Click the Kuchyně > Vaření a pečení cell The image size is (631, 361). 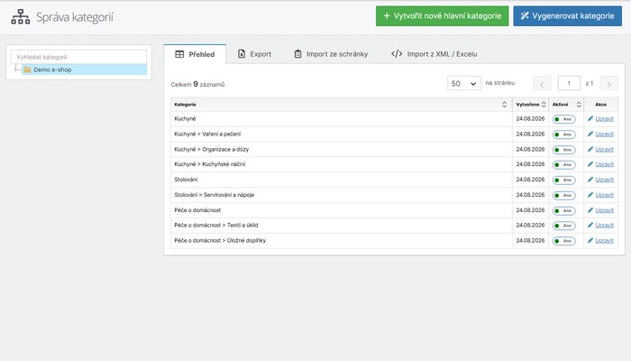coord(342,134)
